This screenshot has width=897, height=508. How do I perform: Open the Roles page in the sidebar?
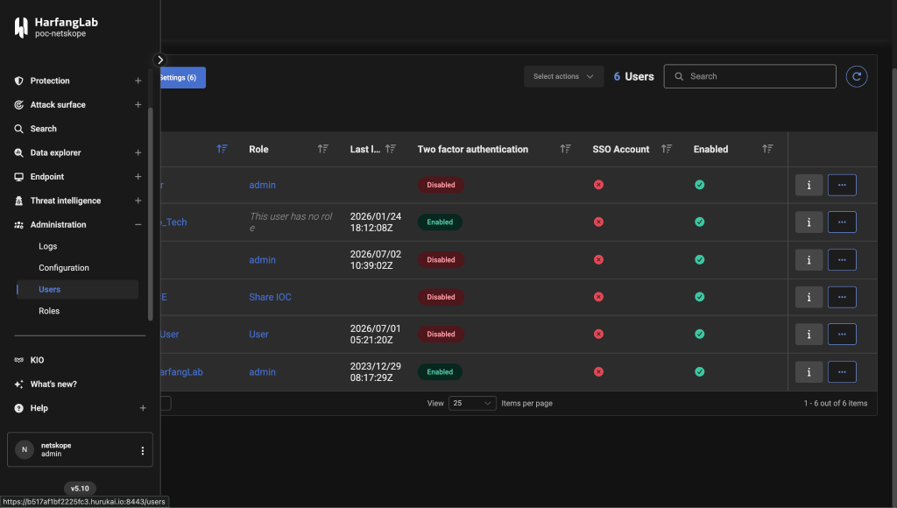click(49, 311)
